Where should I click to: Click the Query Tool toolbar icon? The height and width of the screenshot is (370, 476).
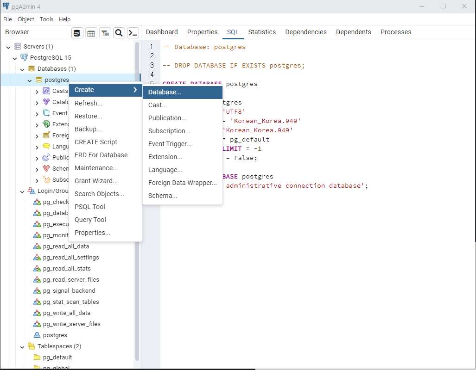pos(77,33)
